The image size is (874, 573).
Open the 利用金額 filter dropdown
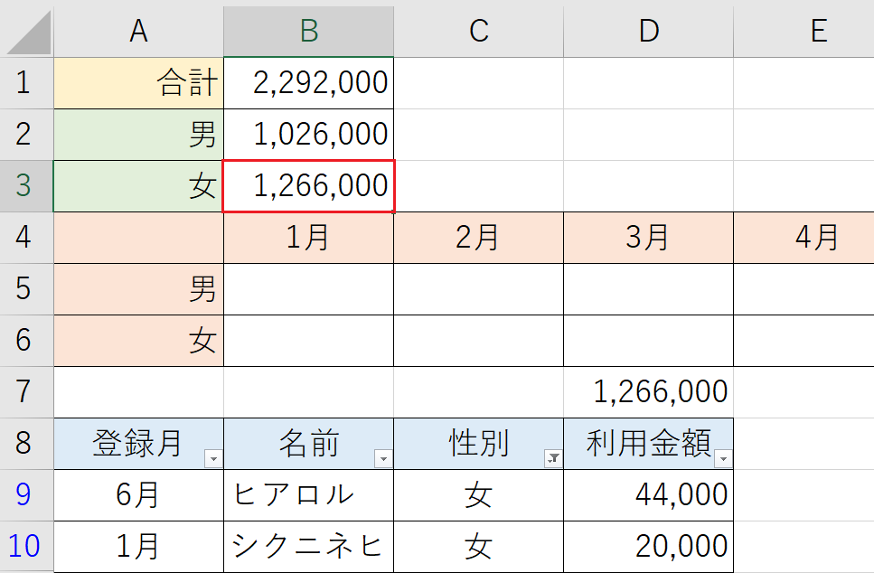click(723, 459)
